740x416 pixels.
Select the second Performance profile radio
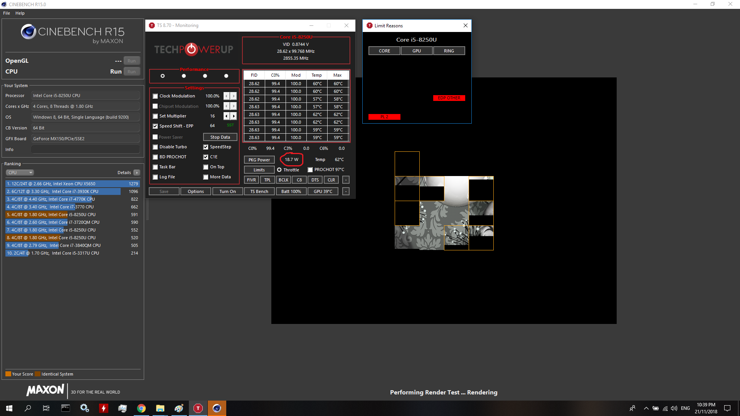click(x=184, y=76)
